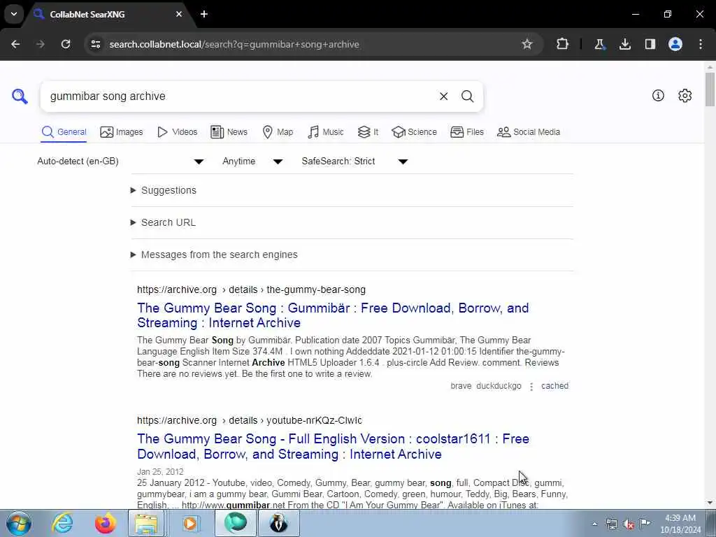Submit search with magnifier button
Screen dimensions: 716x537
pos(467,96)
